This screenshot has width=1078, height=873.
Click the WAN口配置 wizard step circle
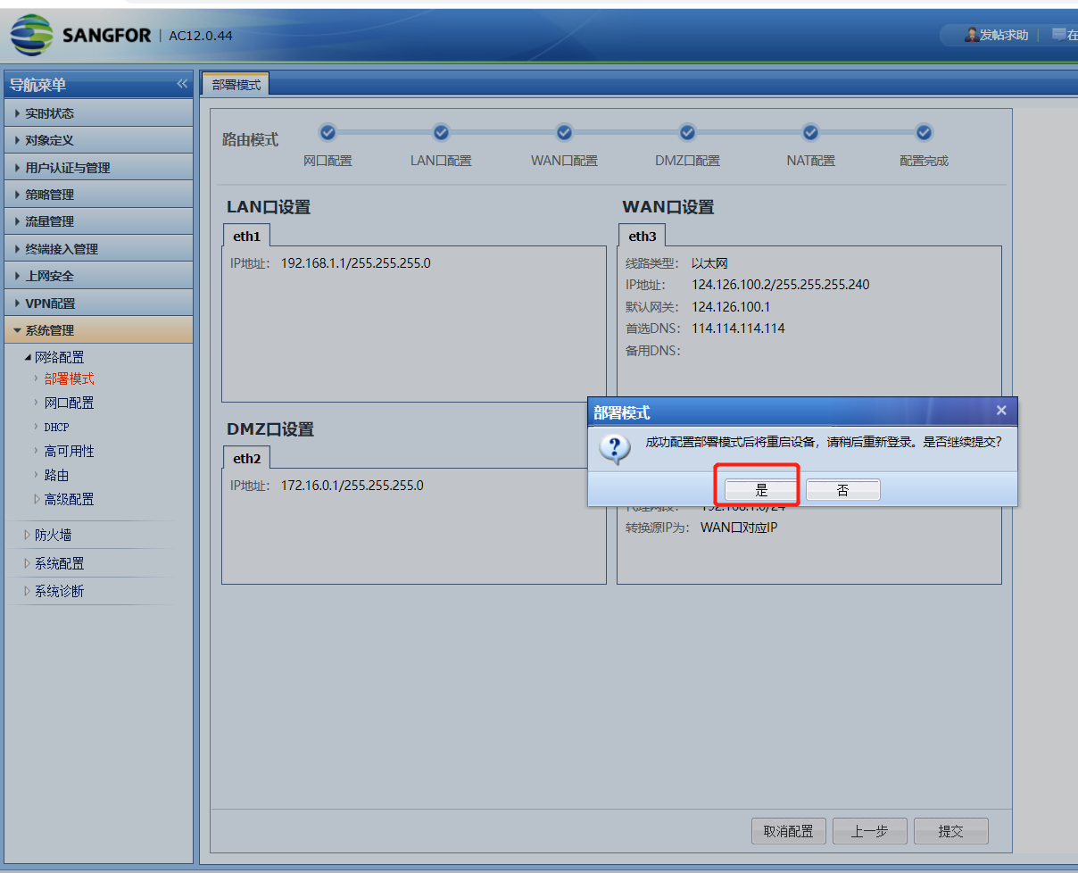tap(564, 133)
